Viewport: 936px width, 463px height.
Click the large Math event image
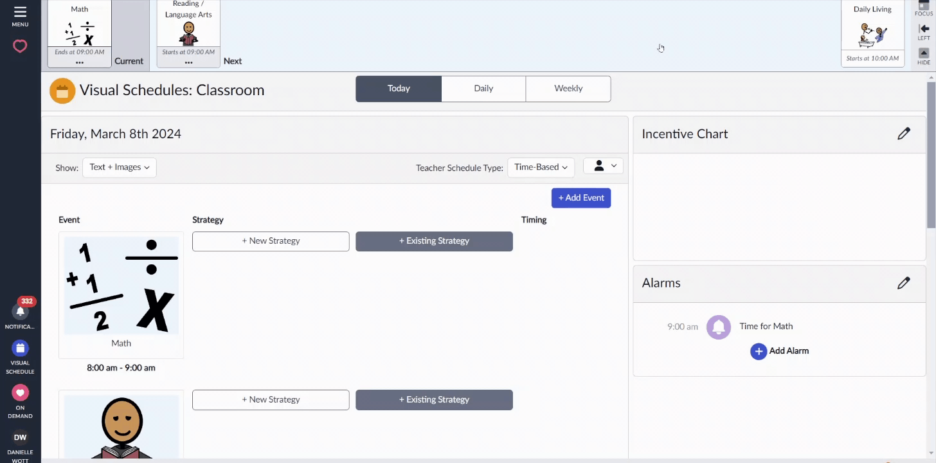coord(122,286)
